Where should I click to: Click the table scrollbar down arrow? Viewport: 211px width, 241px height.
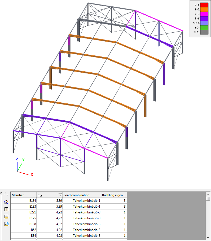point(208,238)
